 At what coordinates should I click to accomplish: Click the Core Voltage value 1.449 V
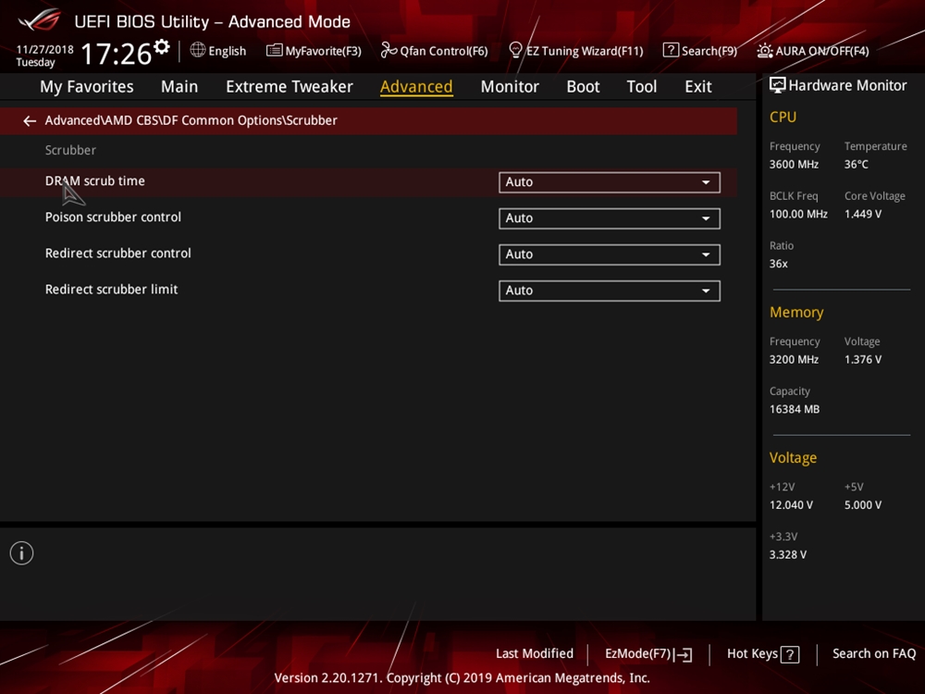tap(863, 215)
